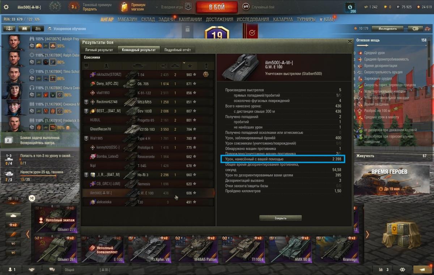Screen dimensions: 434x275
Task: Switch to the Личный результат tab
Action: coord(99,50)
